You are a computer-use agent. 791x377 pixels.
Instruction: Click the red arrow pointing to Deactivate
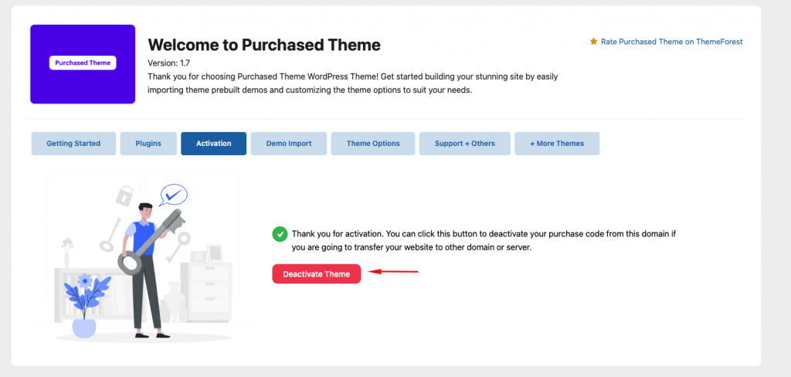point(393,272)
